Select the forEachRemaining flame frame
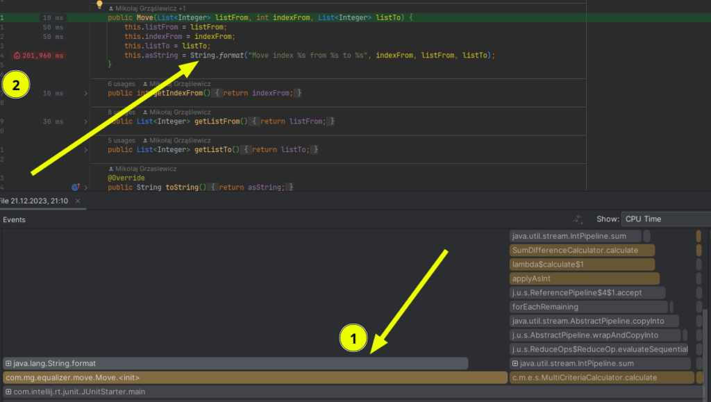 coord(589,307)
